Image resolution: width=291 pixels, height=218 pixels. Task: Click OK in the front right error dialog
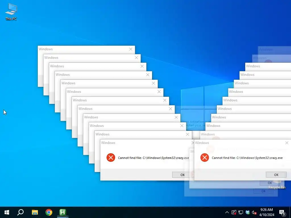point(276,175)
